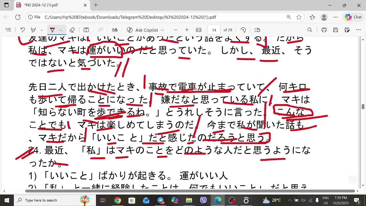Expand the Highlight color options
Image resolution: width=366 pixels, height=206 pixels.
coord(42,30)
